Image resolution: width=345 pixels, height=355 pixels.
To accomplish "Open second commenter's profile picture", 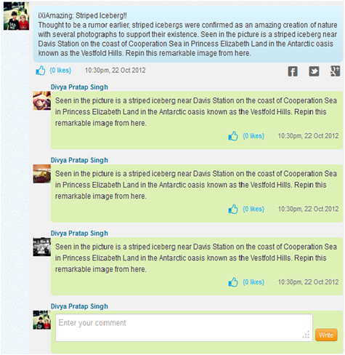I will (42, 174).
